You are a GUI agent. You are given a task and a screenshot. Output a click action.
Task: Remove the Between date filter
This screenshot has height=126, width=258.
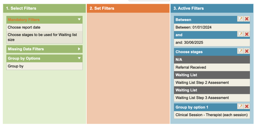click(x=247, y=19)
